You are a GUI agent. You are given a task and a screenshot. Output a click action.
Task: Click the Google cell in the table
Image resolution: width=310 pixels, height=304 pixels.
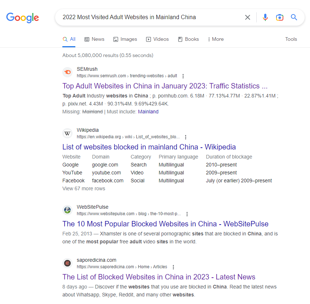(70, 165)
